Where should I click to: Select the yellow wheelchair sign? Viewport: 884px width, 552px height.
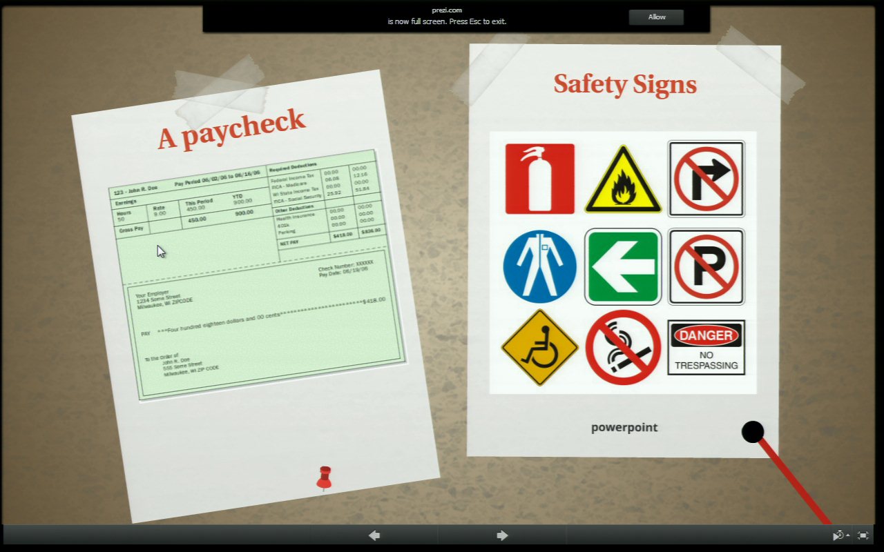(x=539, y=347)
